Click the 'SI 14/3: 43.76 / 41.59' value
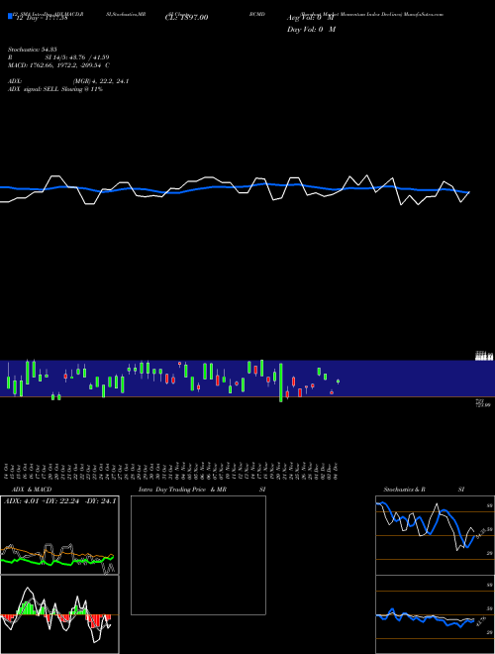Screen dimensions: 495x654 point(77,57)
